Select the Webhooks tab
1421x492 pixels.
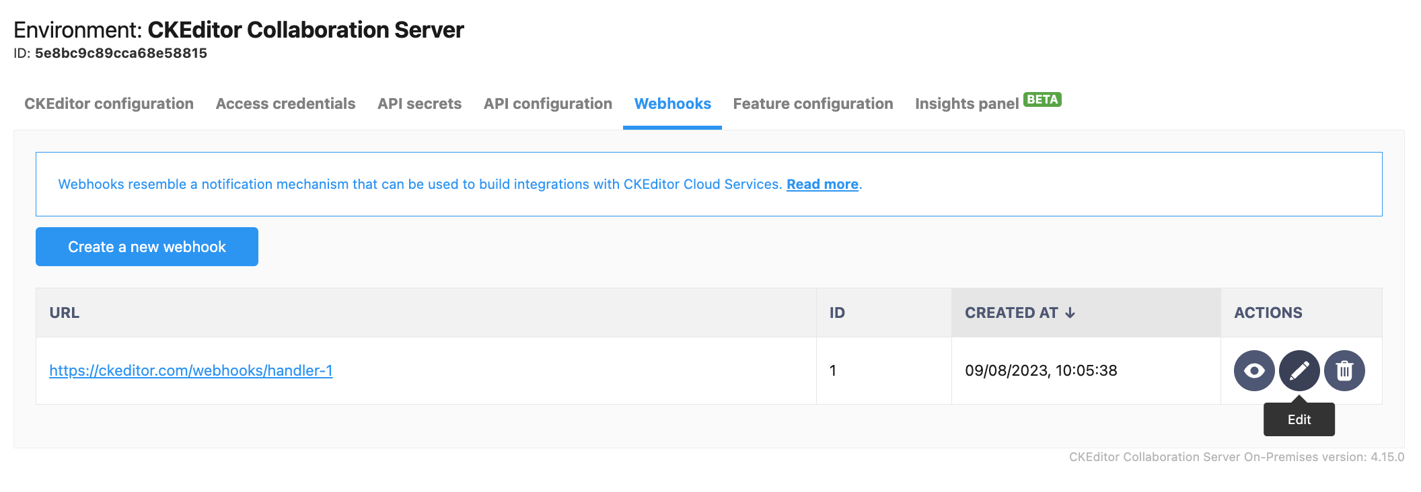pyautogui.click(x=672, y=104)
